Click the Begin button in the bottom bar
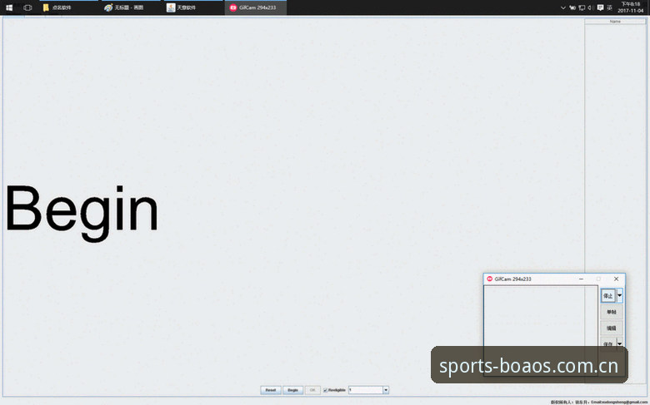 click(x=293, y=390)
